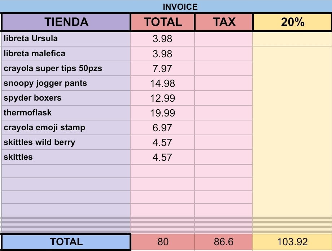Click the 14.98 price cell
This screenshot has height=251, width=332.
[163, 83]
